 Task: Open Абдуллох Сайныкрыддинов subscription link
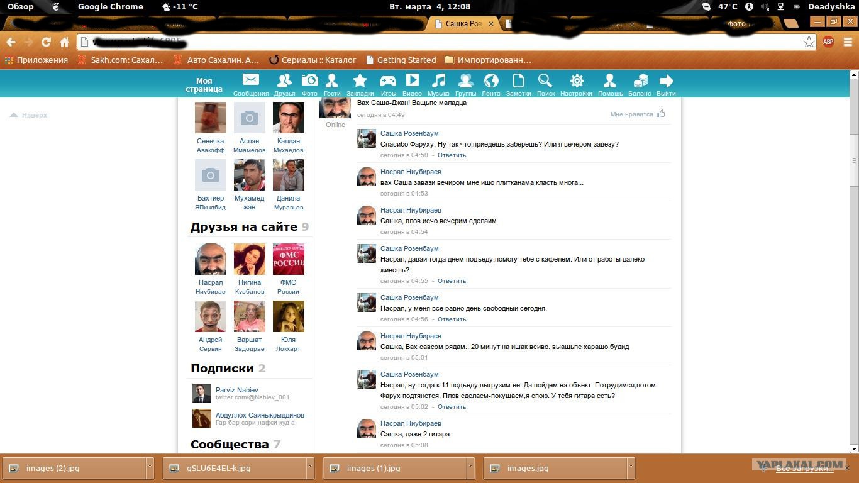(x=260, y=415)
